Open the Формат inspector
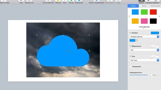 (x=142, y=2)
